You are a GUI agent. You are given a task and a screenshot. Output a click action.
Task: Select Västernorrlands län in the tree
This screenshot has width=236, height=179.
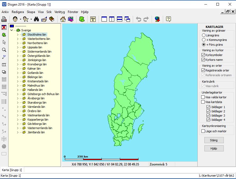coord(40,128)
